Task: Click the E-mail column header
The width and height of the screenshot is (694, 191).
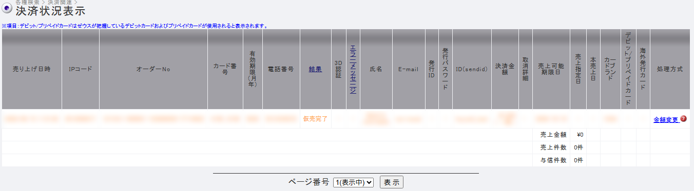Action: coord(409,69)
